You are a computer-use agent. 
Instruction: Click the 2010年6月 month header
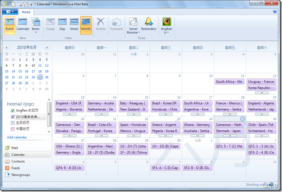[26, 47]
